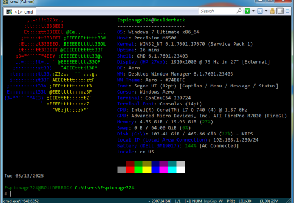Click the bright red palette block
The image size is (294, 203).
coord(130,170)
